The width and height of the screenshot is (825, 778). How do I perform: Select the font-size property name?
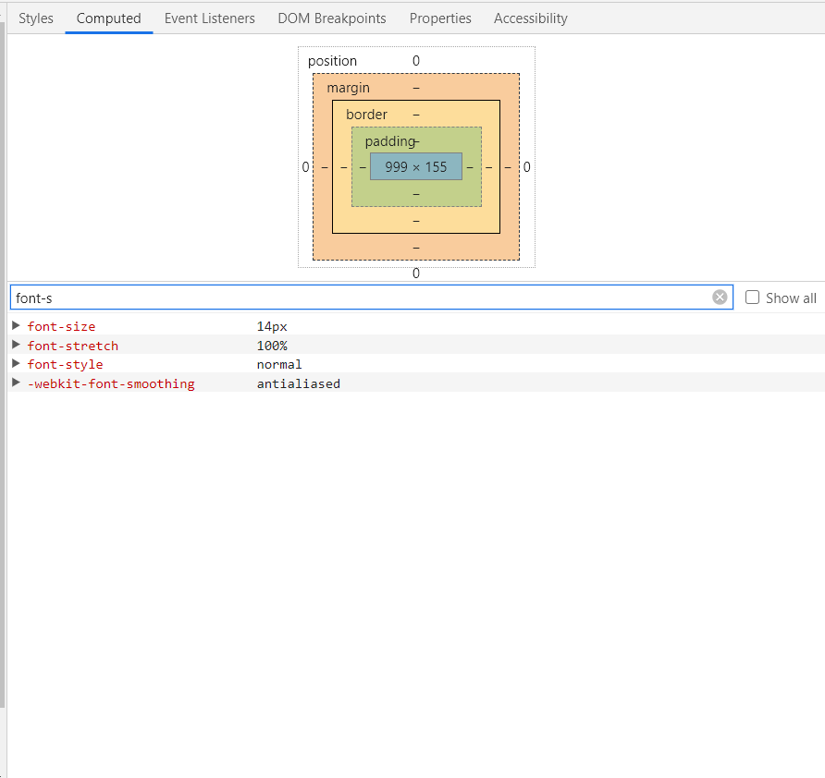[x=61, y=326]
